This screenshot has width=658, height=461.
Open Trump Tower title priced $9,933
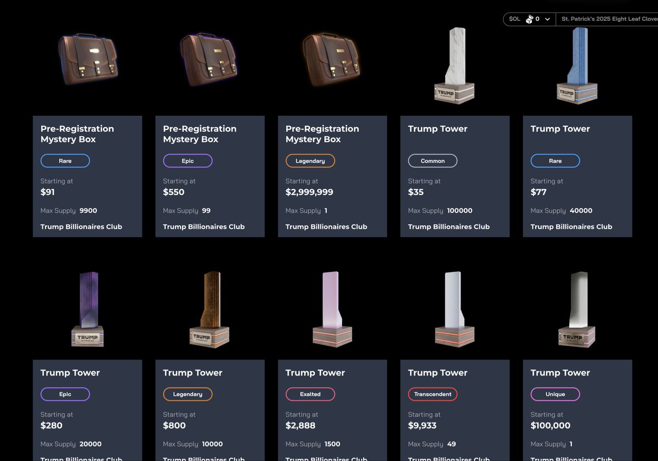(x=438, y=373)
